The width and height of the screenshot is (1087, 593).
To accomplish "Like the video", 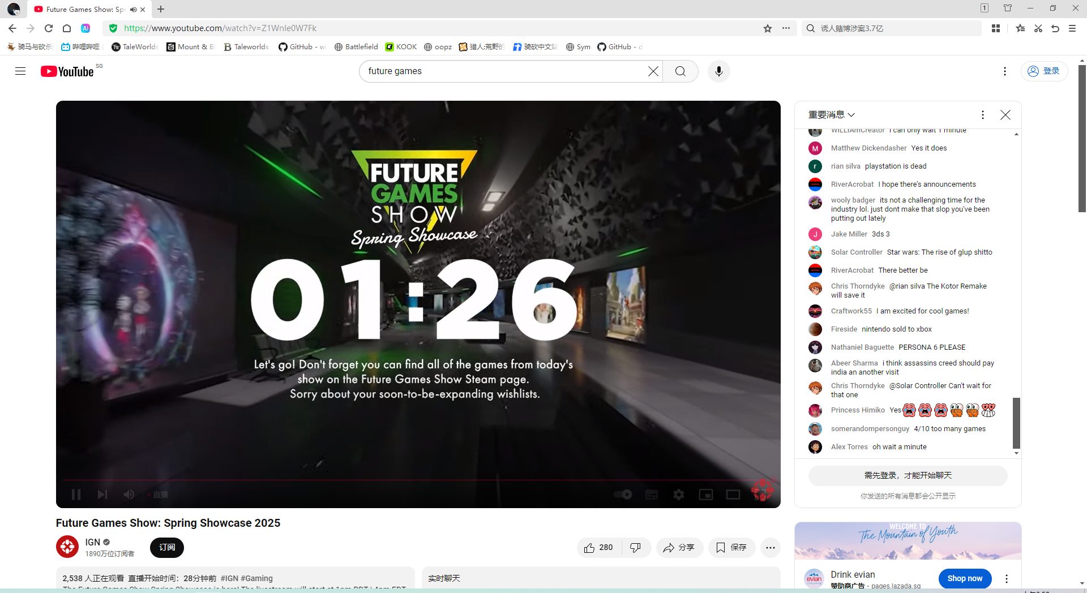I will (x=598, y=548).
